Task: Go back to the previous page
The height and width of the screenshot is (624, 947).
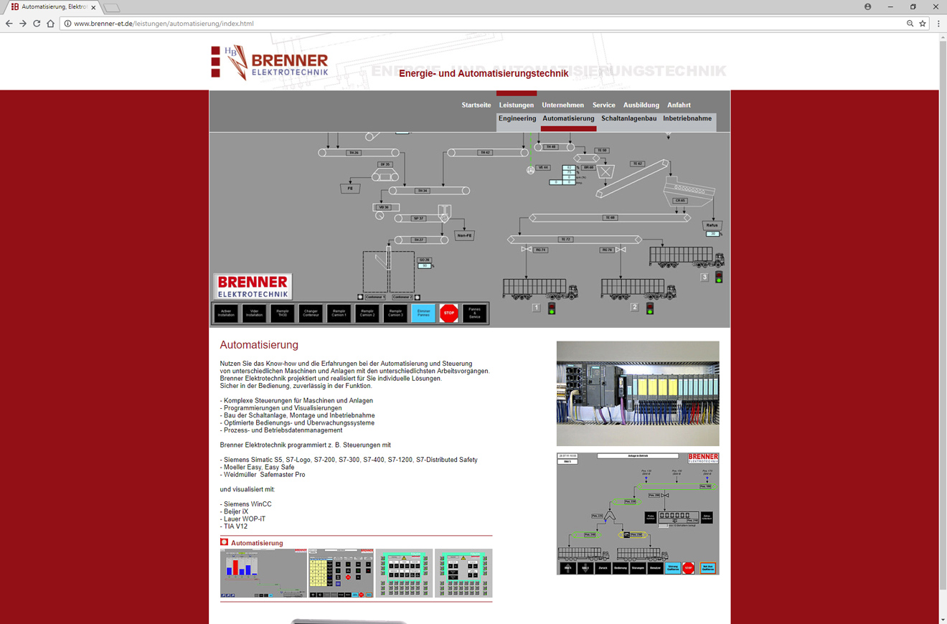Action: pyautogui.click(x=9, y=24)
